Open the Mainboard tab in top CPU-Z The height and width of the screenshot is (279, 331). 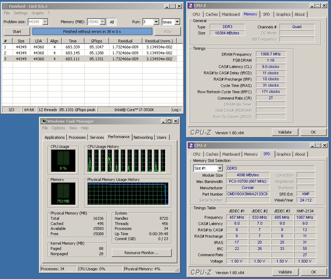(231, 14)
